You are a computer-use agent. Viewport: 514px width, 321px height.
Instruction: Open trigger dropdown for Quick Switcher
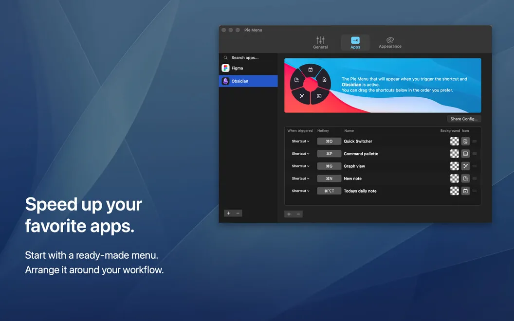[x=300, y=141]
